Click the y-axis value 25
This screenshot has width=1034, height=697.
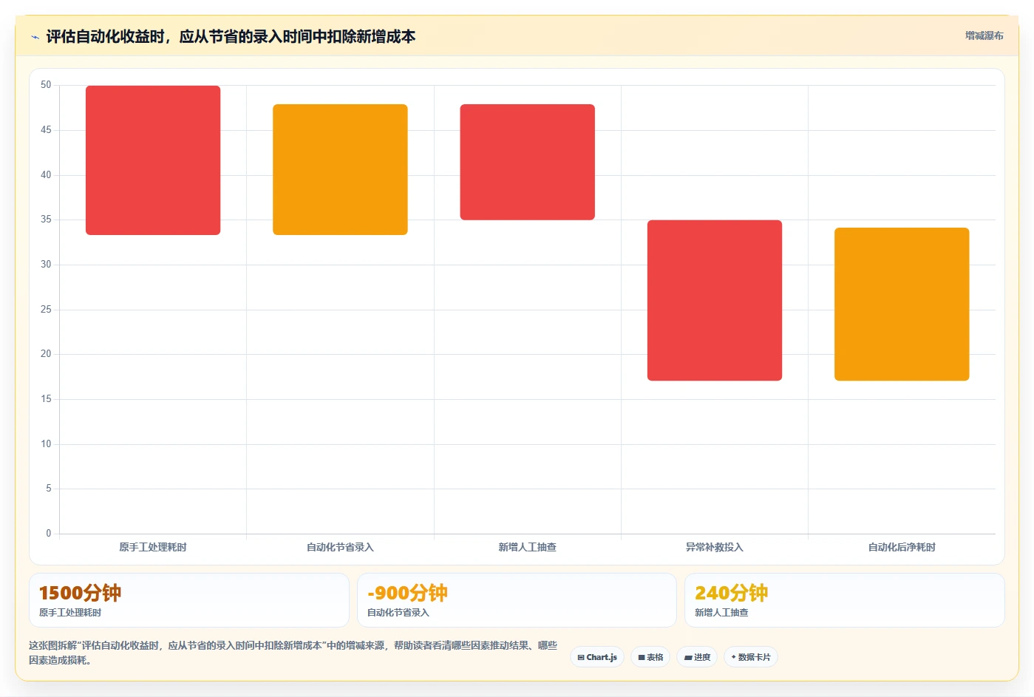click(x=46, y=309)
